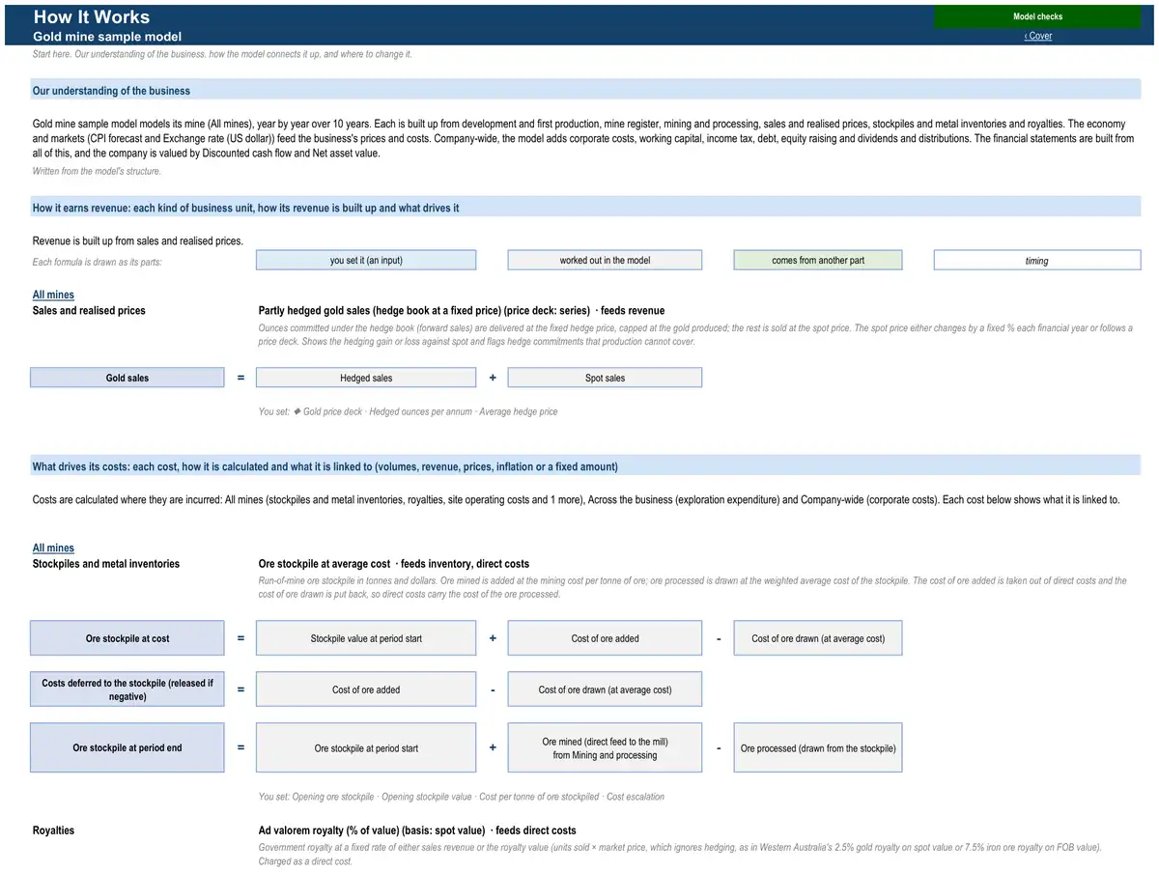1159x872 pixels.
Task: Click Stockpile value at period start cell
Action: click(366, 638)
